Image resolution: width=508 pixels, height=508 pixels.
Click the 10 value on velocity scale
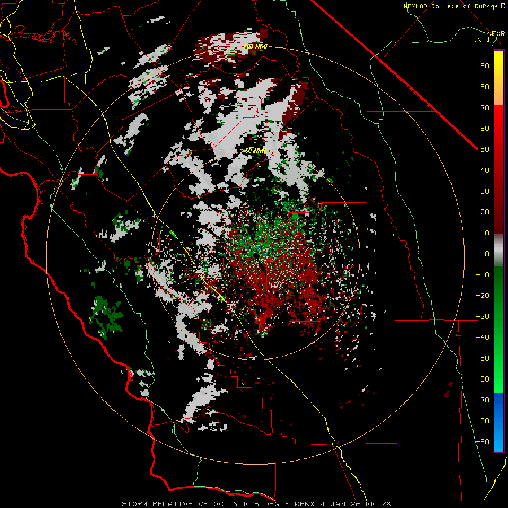tap(485, 233)
